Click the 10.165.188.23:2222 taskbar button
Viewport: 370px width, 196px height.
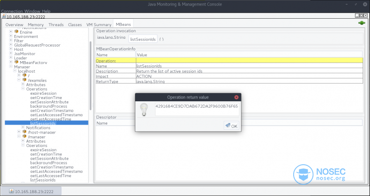coord(31,191)
